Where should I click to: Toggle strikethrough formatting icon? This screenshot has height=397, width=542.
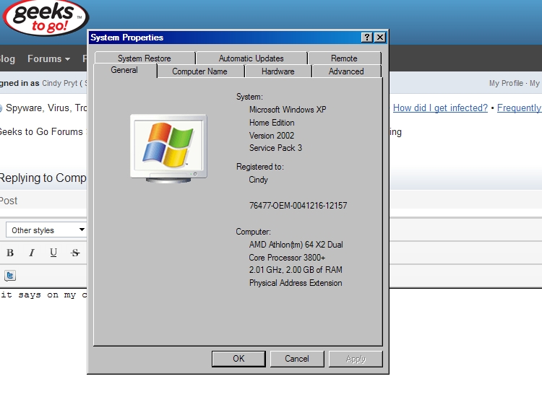point(75,253)
